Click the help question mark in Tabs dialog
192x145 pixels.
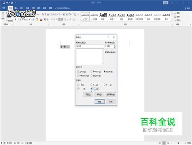pyautogui.click(x=108, y=37)
